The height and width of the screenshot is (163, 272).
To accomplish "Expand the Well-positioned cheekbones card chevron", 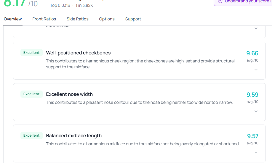I will coord(256,70).
